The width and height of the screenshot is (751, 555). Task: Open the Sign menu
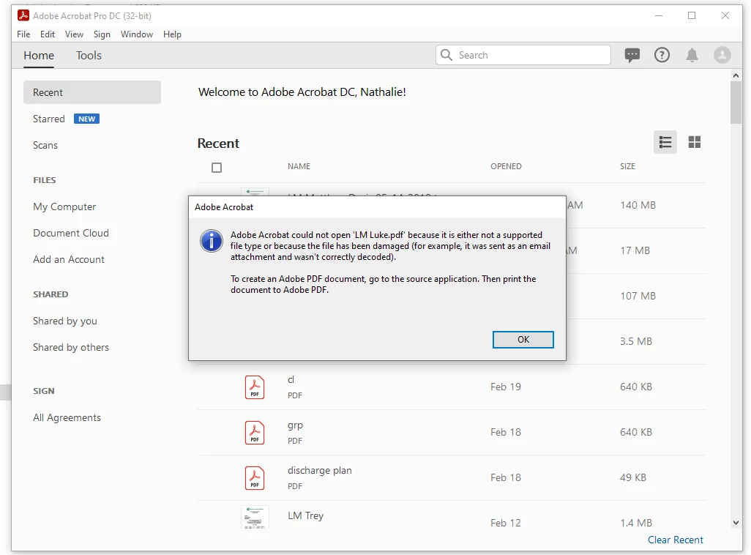[x=102, y=34]
